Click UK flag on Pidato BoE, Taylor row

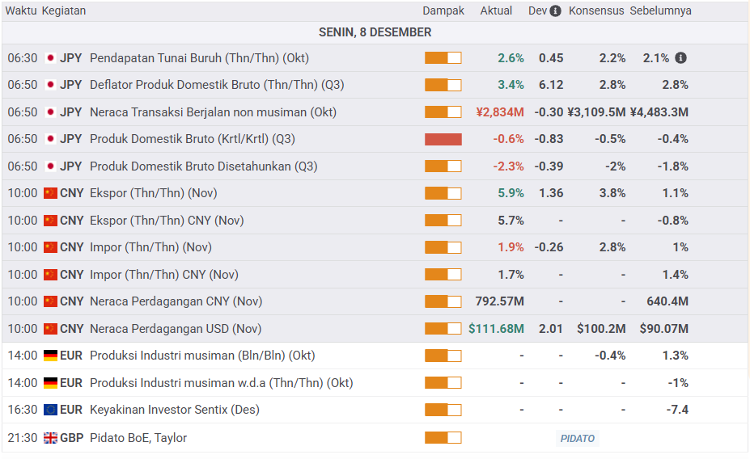50,438
